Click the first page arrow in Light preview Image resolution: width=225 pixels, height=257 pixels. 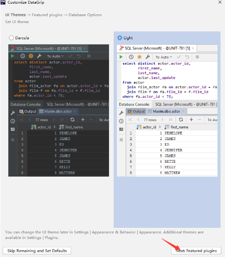point(130,120)
